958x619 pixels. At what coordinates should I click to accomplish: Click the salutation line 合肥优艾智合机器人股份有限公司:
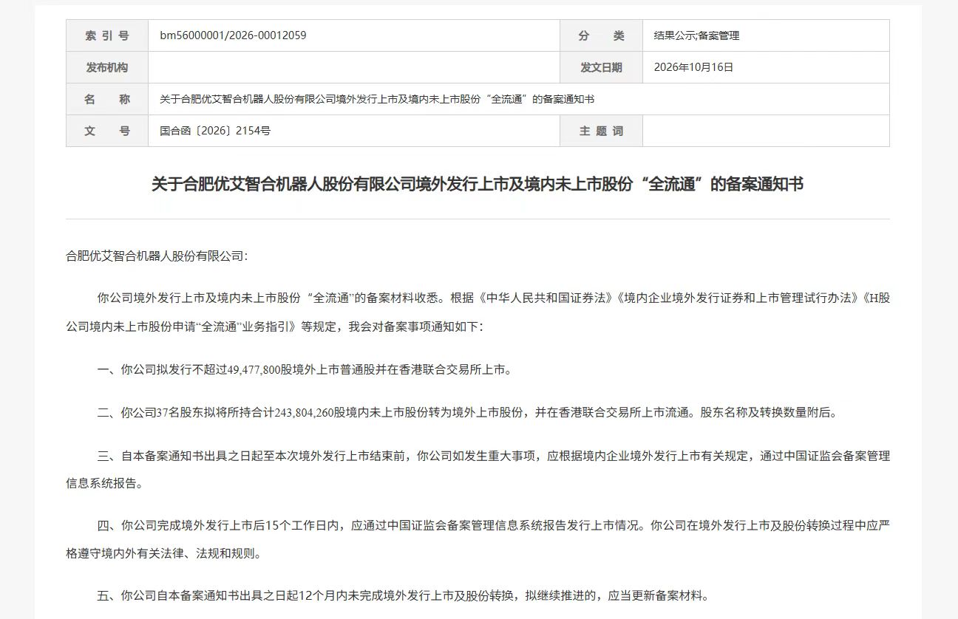click(157, 256)
